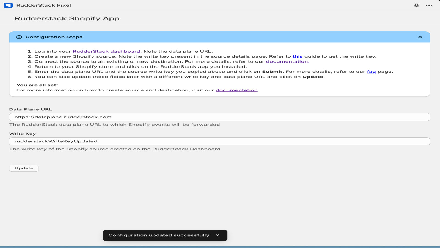Open the faq page link
The width and height of the screenshot is (440, 248).
(371, 71)
